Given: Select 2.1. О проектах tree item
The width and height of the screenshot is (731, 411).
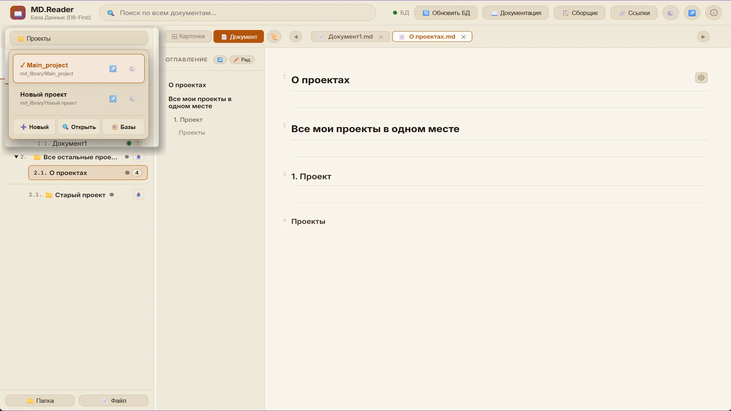Looking at the screenshot, I should (x=88, y=173).
